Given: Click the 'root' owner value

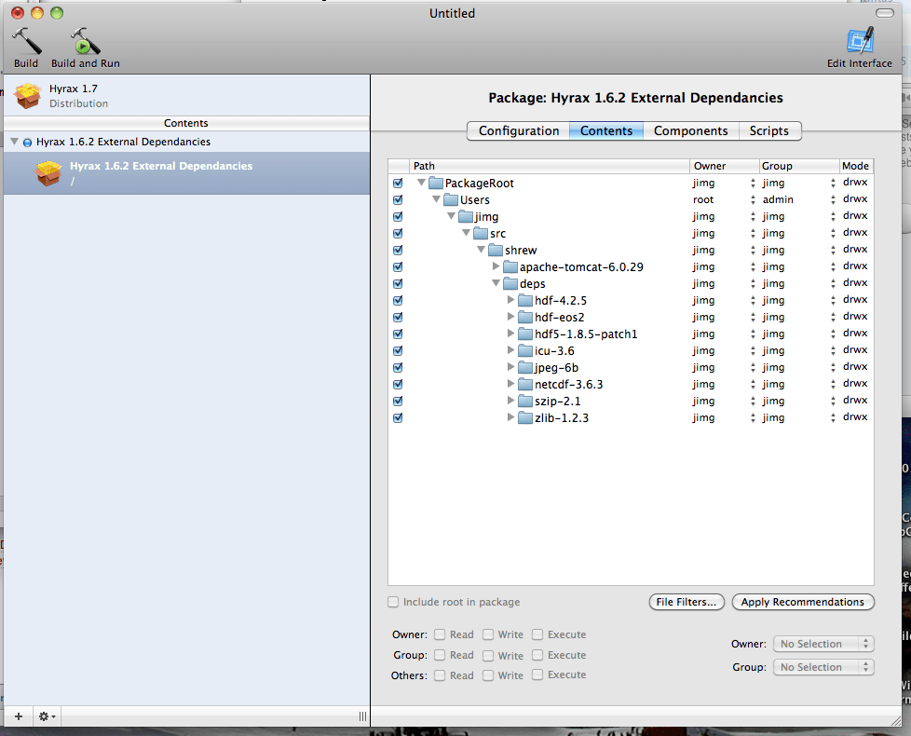Looking at the screenshot, I should pos(703,199).
